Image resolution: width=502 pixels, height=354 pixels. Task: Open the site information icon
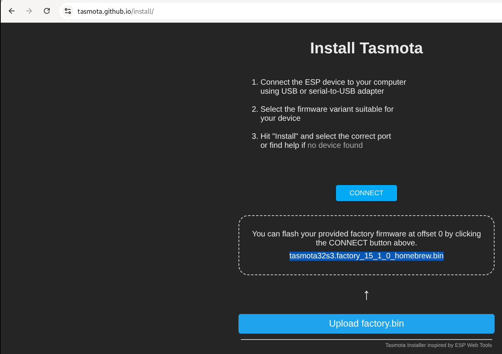tap(68, 11)
